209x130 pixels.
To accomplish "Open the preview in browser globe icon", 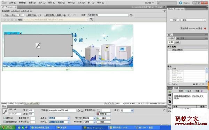I will 65,15.
